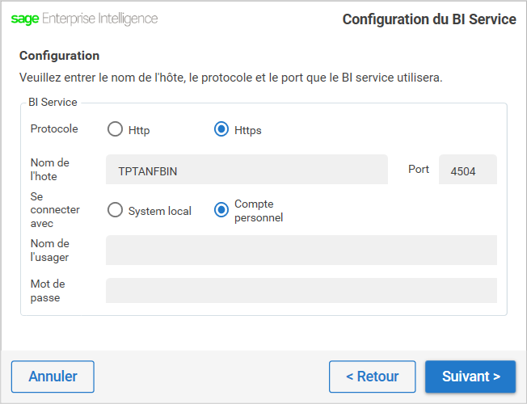Click the instruction text about host and port

click(231, 78)
